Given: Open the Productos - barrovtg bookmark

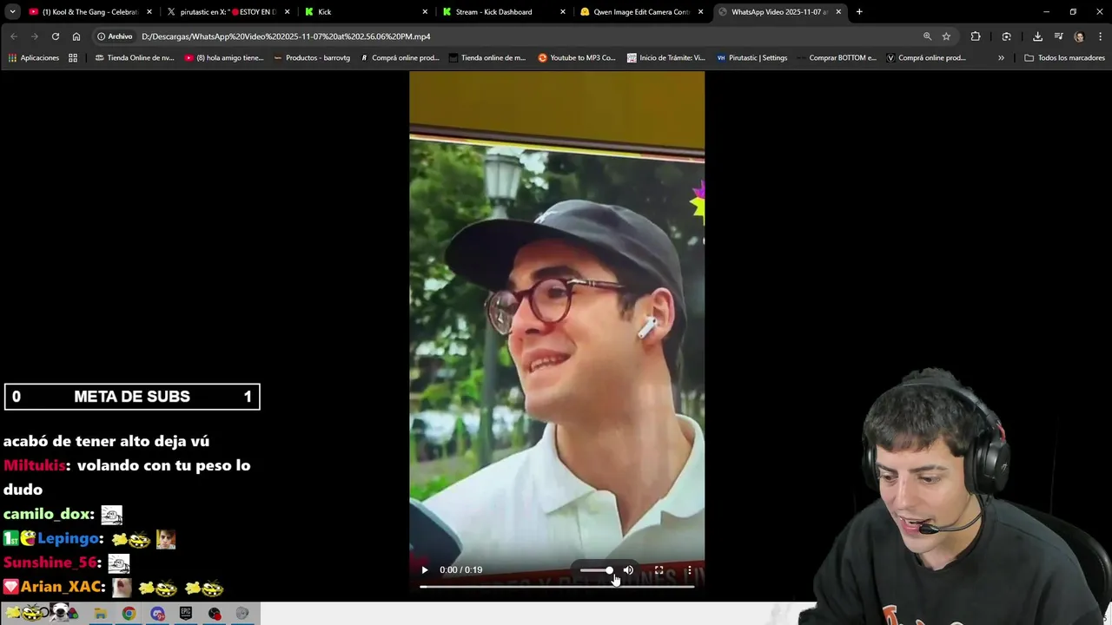Looking at the screenshot, I should pos(312,58).
